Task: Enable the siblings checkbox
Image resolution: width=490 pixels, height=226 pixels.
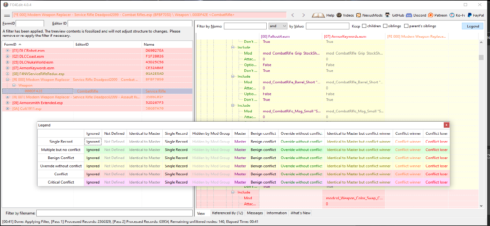Action: point(385,26)
